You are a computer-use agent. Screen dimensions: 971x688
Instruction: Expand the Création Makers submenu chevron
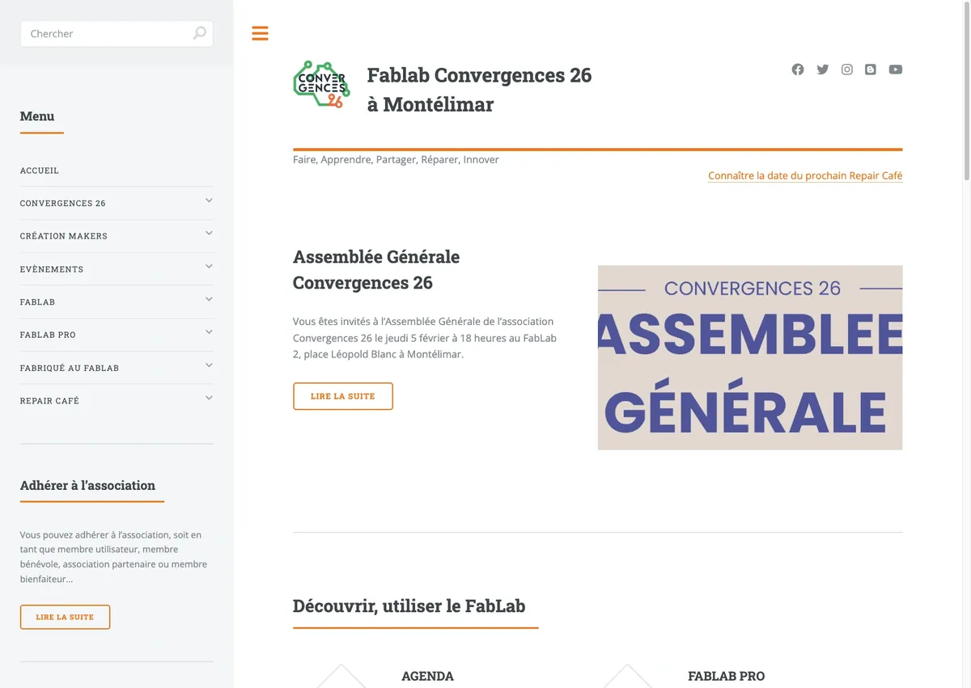(209, 234)
